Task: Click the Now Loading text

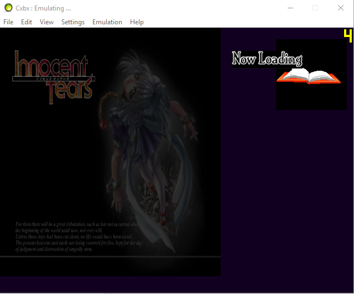Action: 267,59
